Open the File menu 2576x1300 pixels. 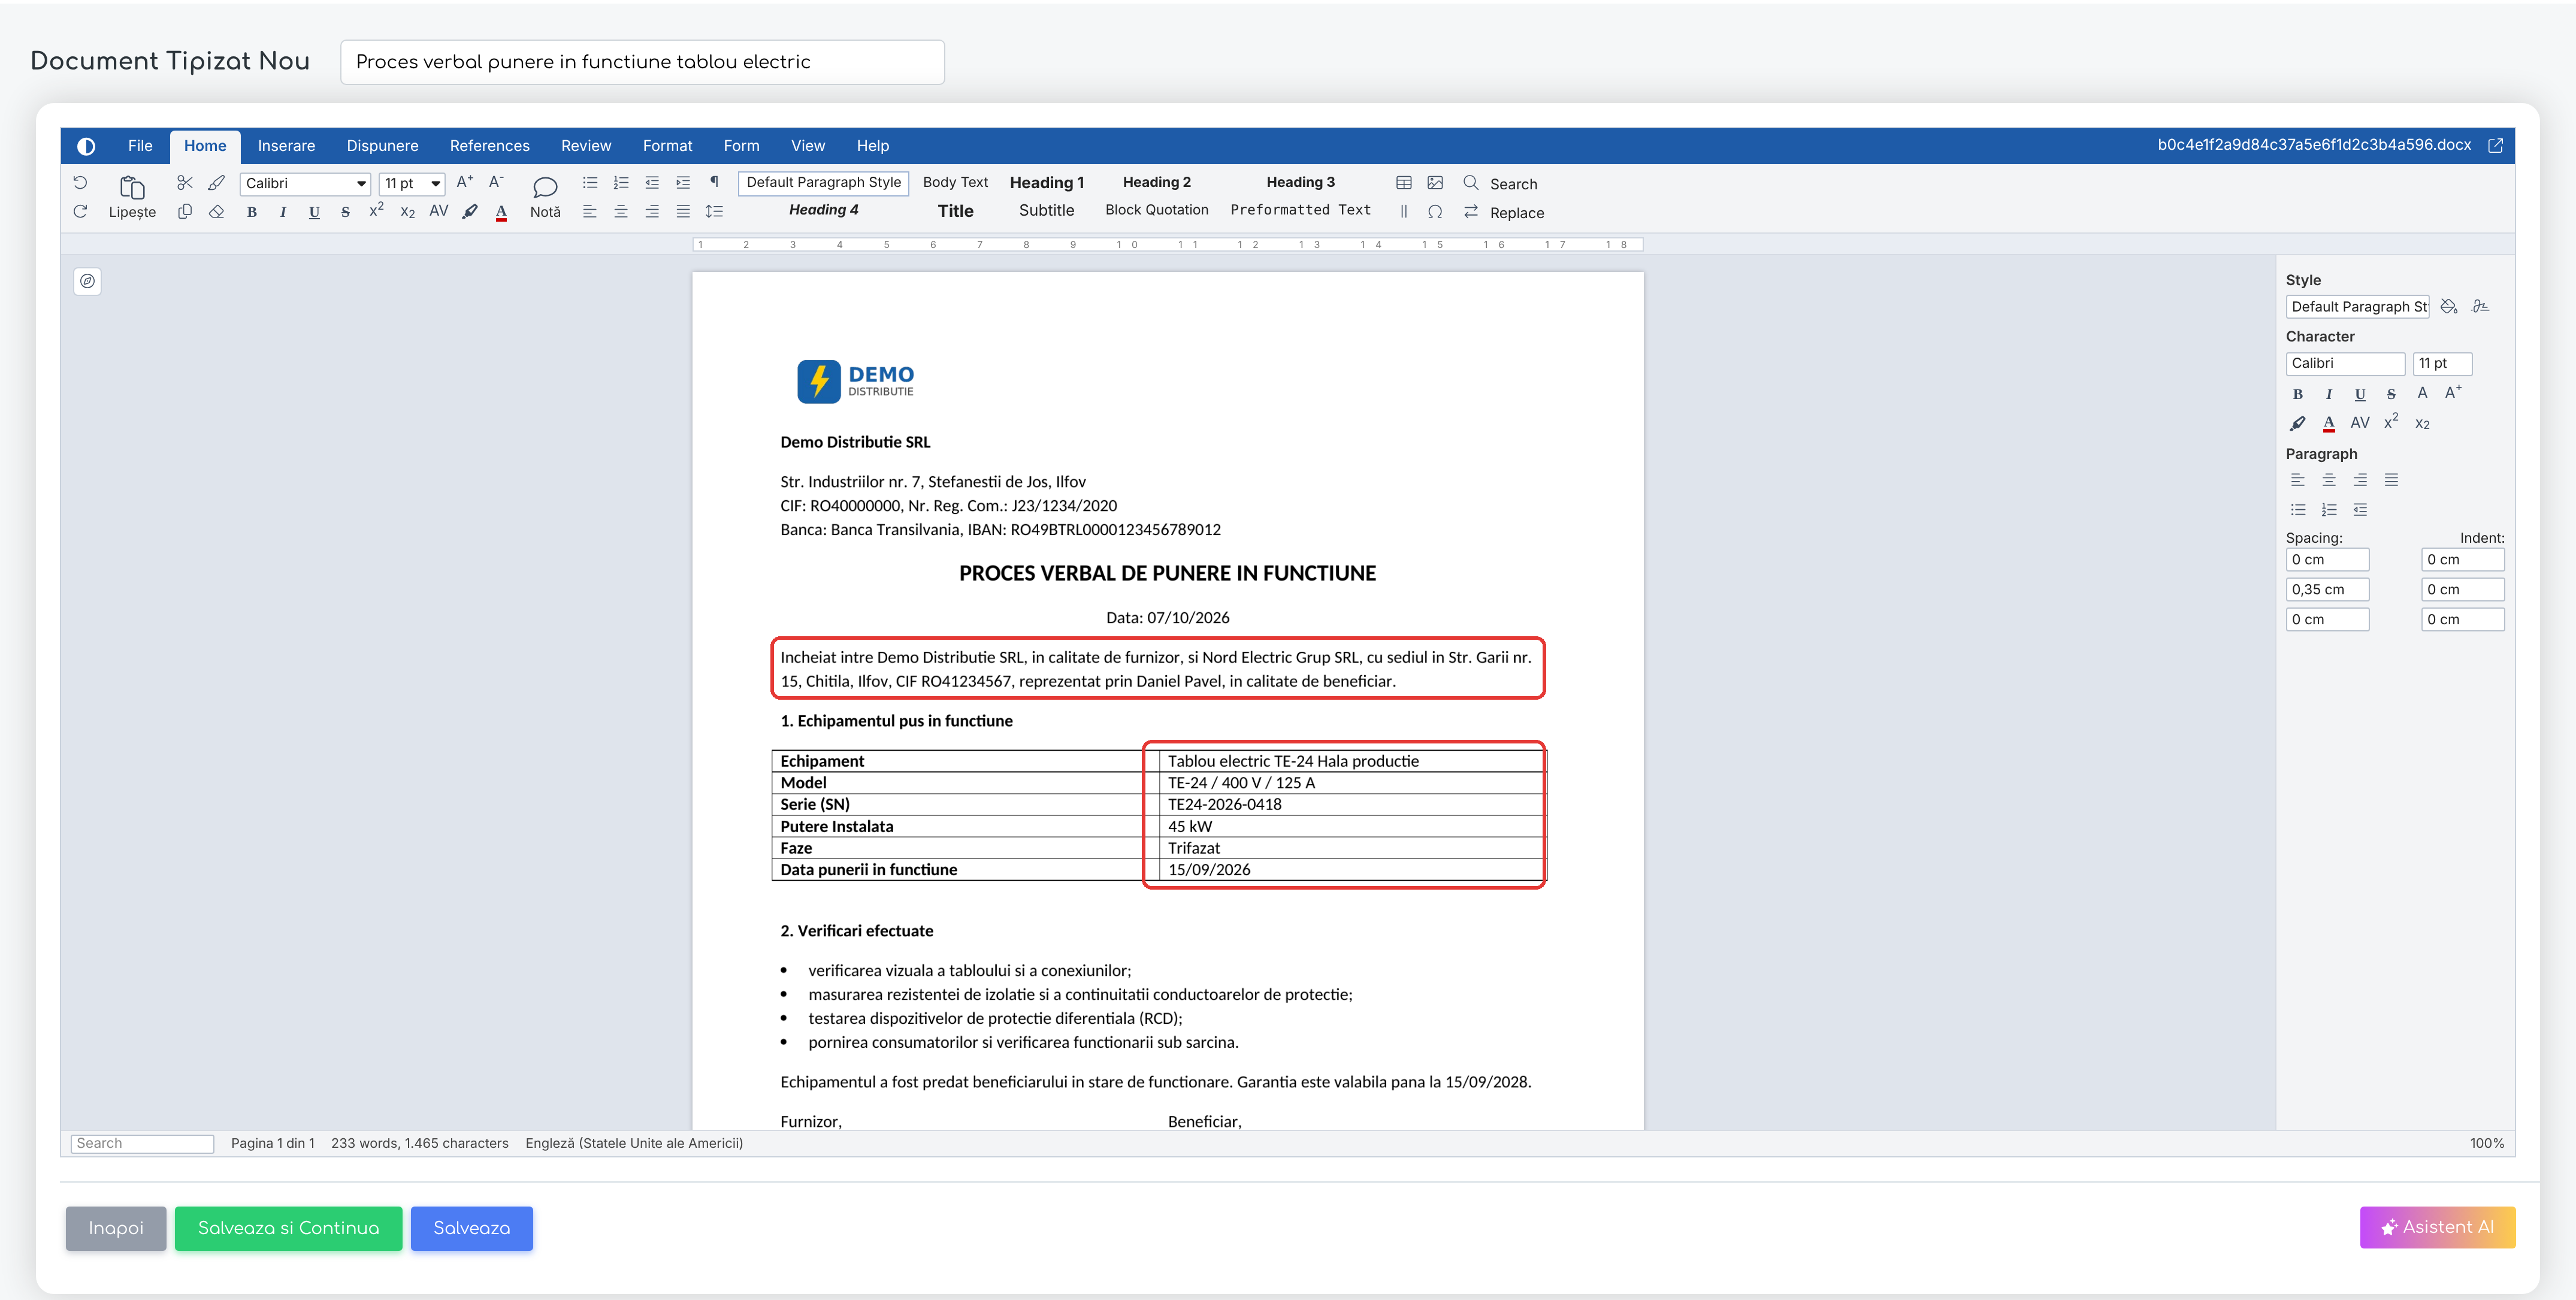(x=140, y=145)
